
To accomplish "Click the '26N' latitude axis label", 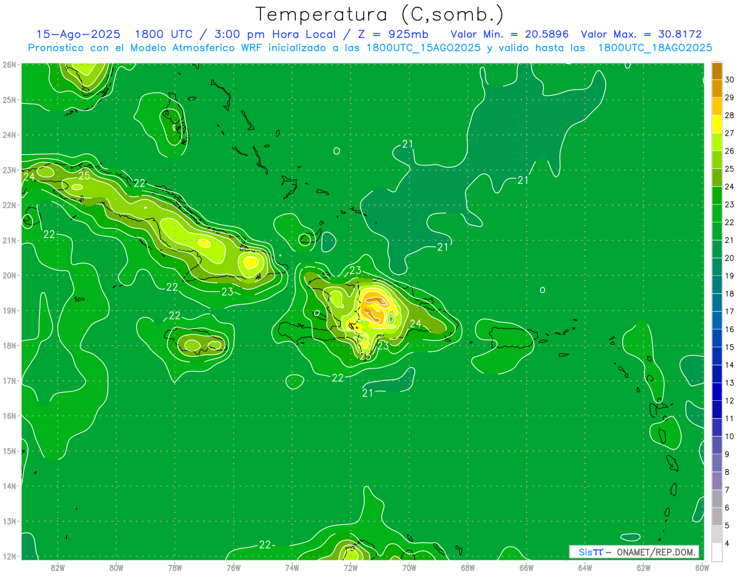I will point(9,65).
